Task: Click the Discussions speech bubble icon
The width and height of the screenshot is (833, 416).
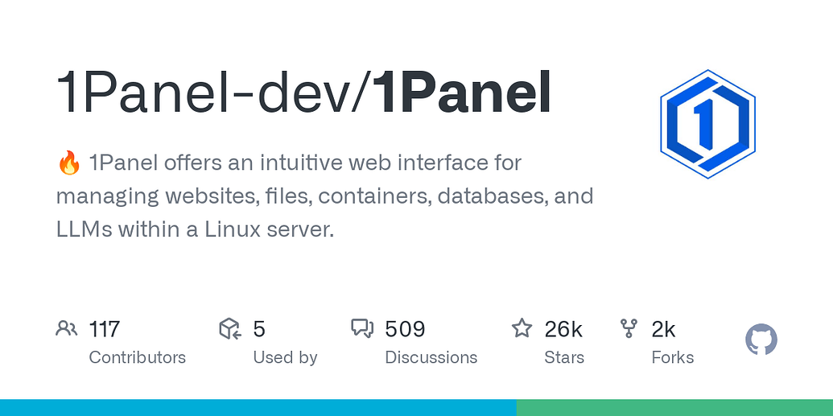Action: pyautogui.click(x=362, y=328)
